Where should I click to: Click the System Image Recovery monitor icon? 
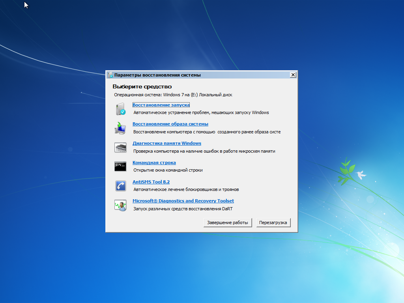coord(120,128)
